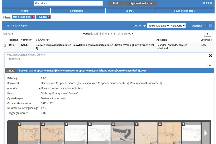Sort results by Datering column

point(206,40)
